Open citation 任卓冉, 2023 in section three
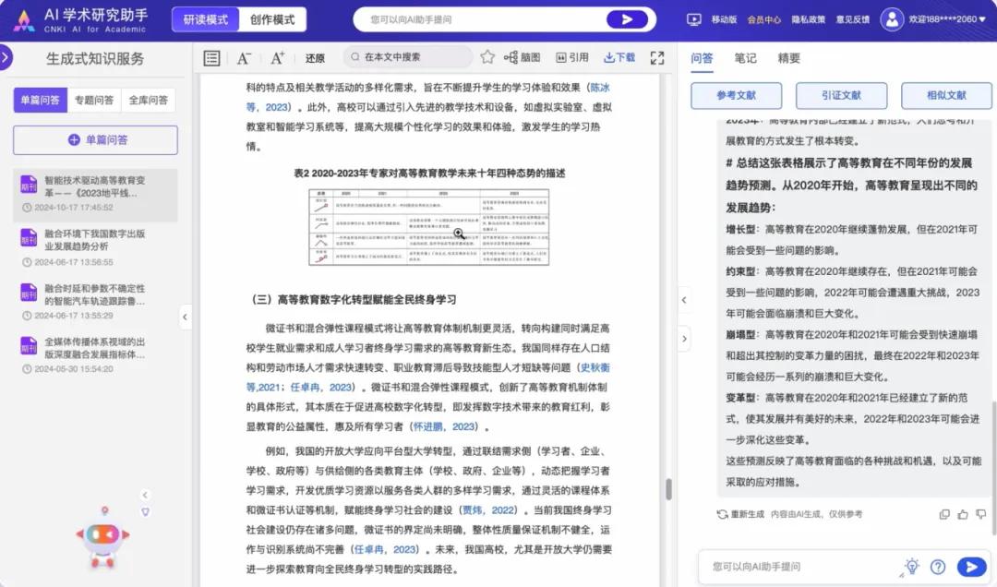 (321, 388)
